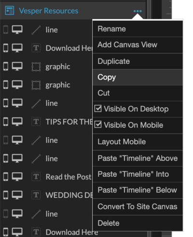Uncheck the Visible On Mobile checkbox
This screenshot has width=193, height=237.
(98, 125)
